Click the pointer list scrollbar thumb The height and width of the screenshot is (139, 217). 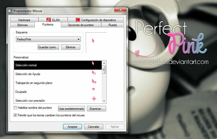click(104, 70)
